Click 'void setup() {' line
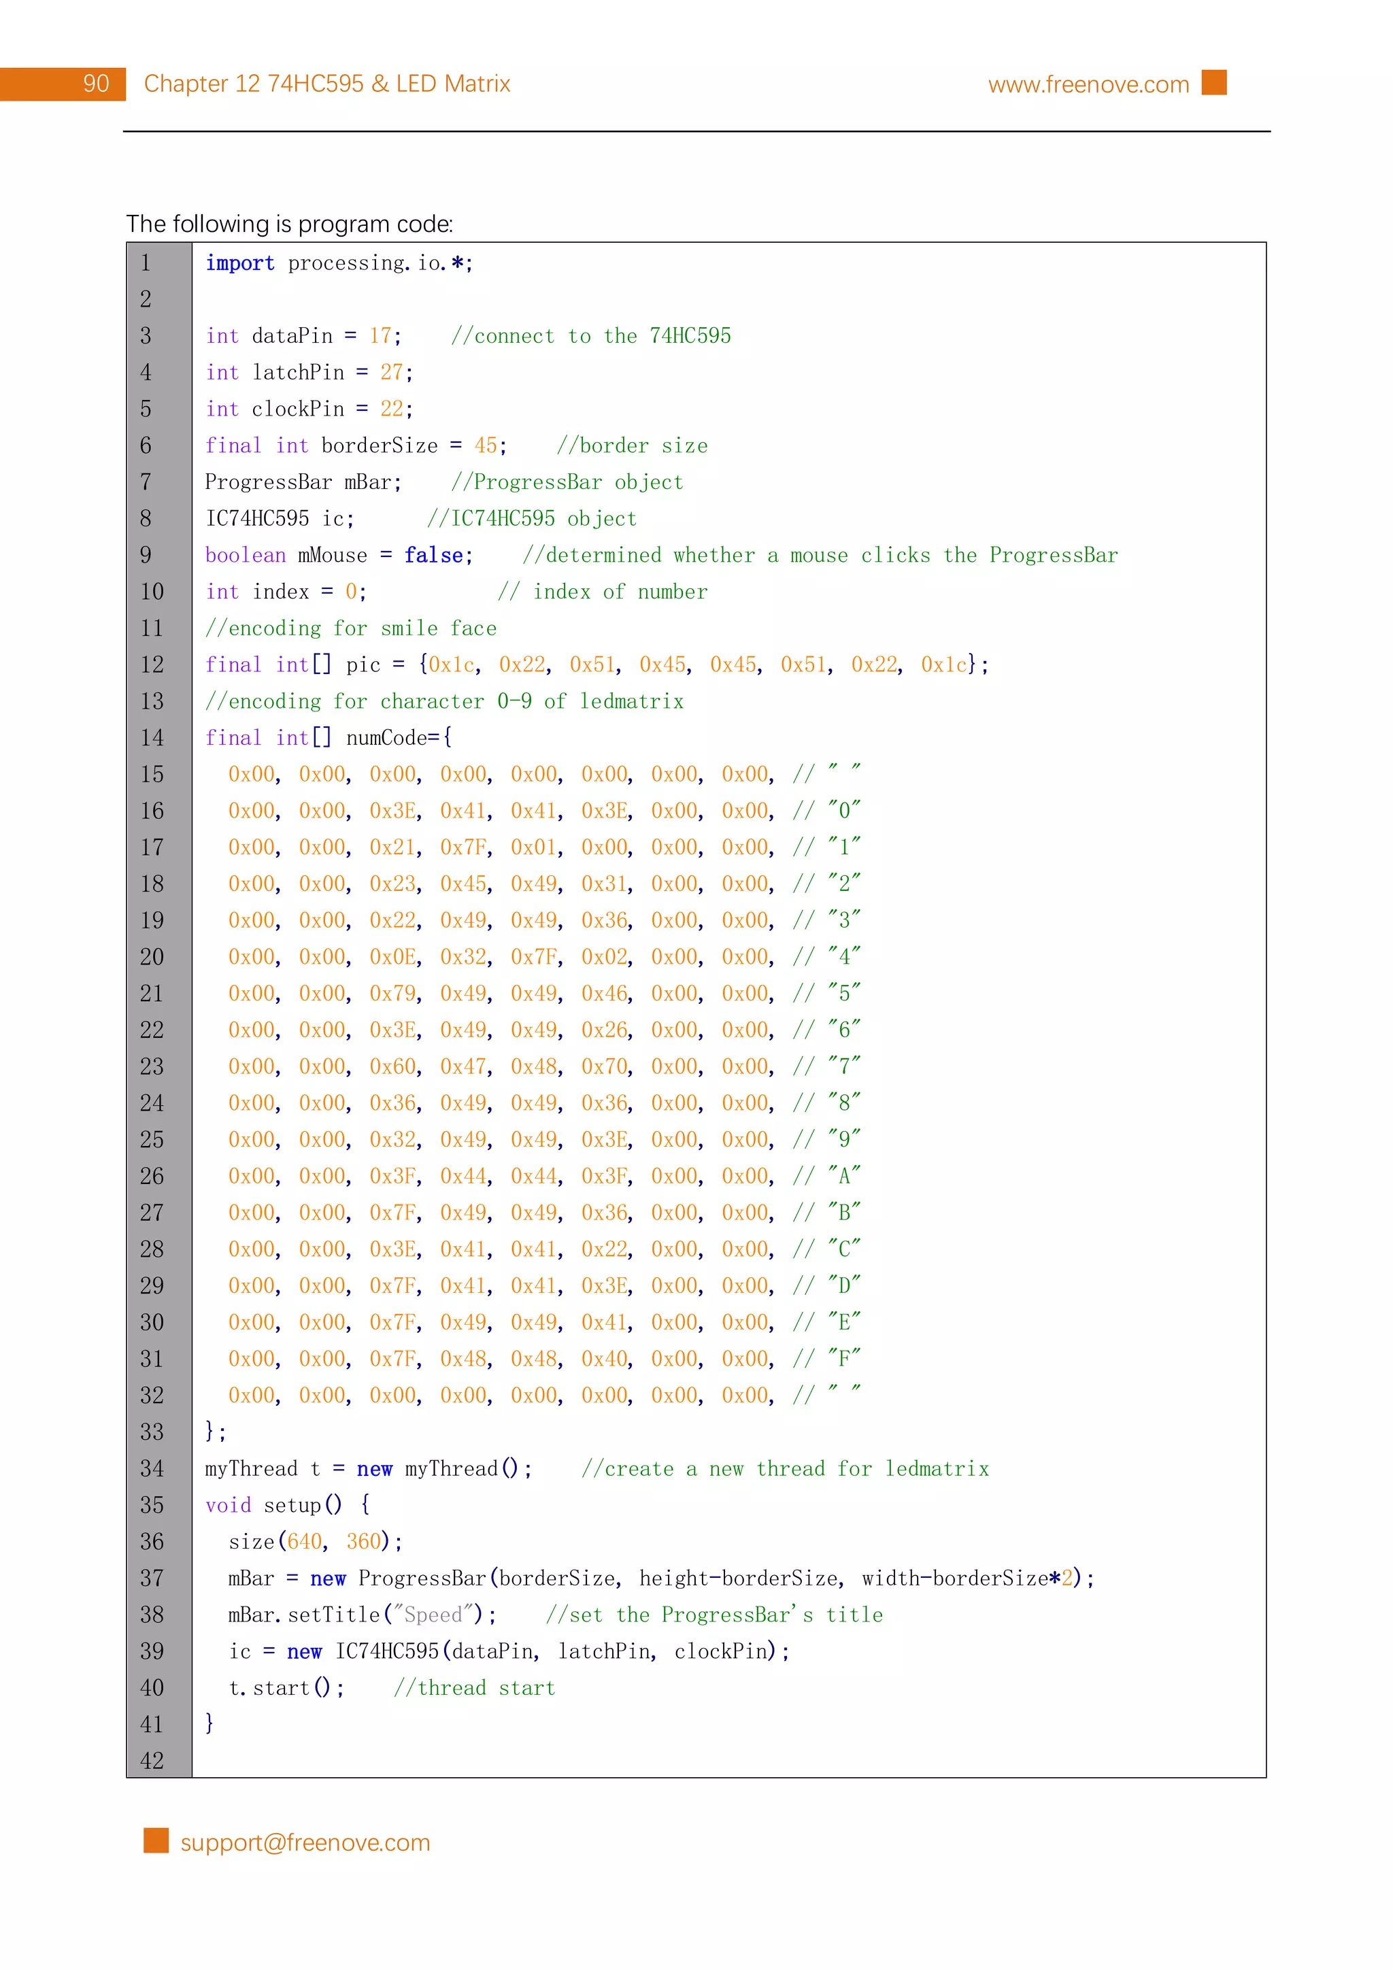Viewport: 1393px width, 1971px height. pos(288,1505)
